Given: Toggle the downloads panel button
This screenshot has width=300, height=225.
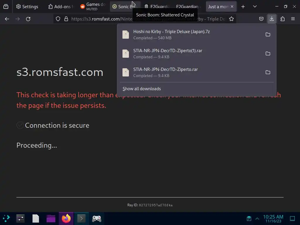Looking at the screenshot, I should [272, 19].
